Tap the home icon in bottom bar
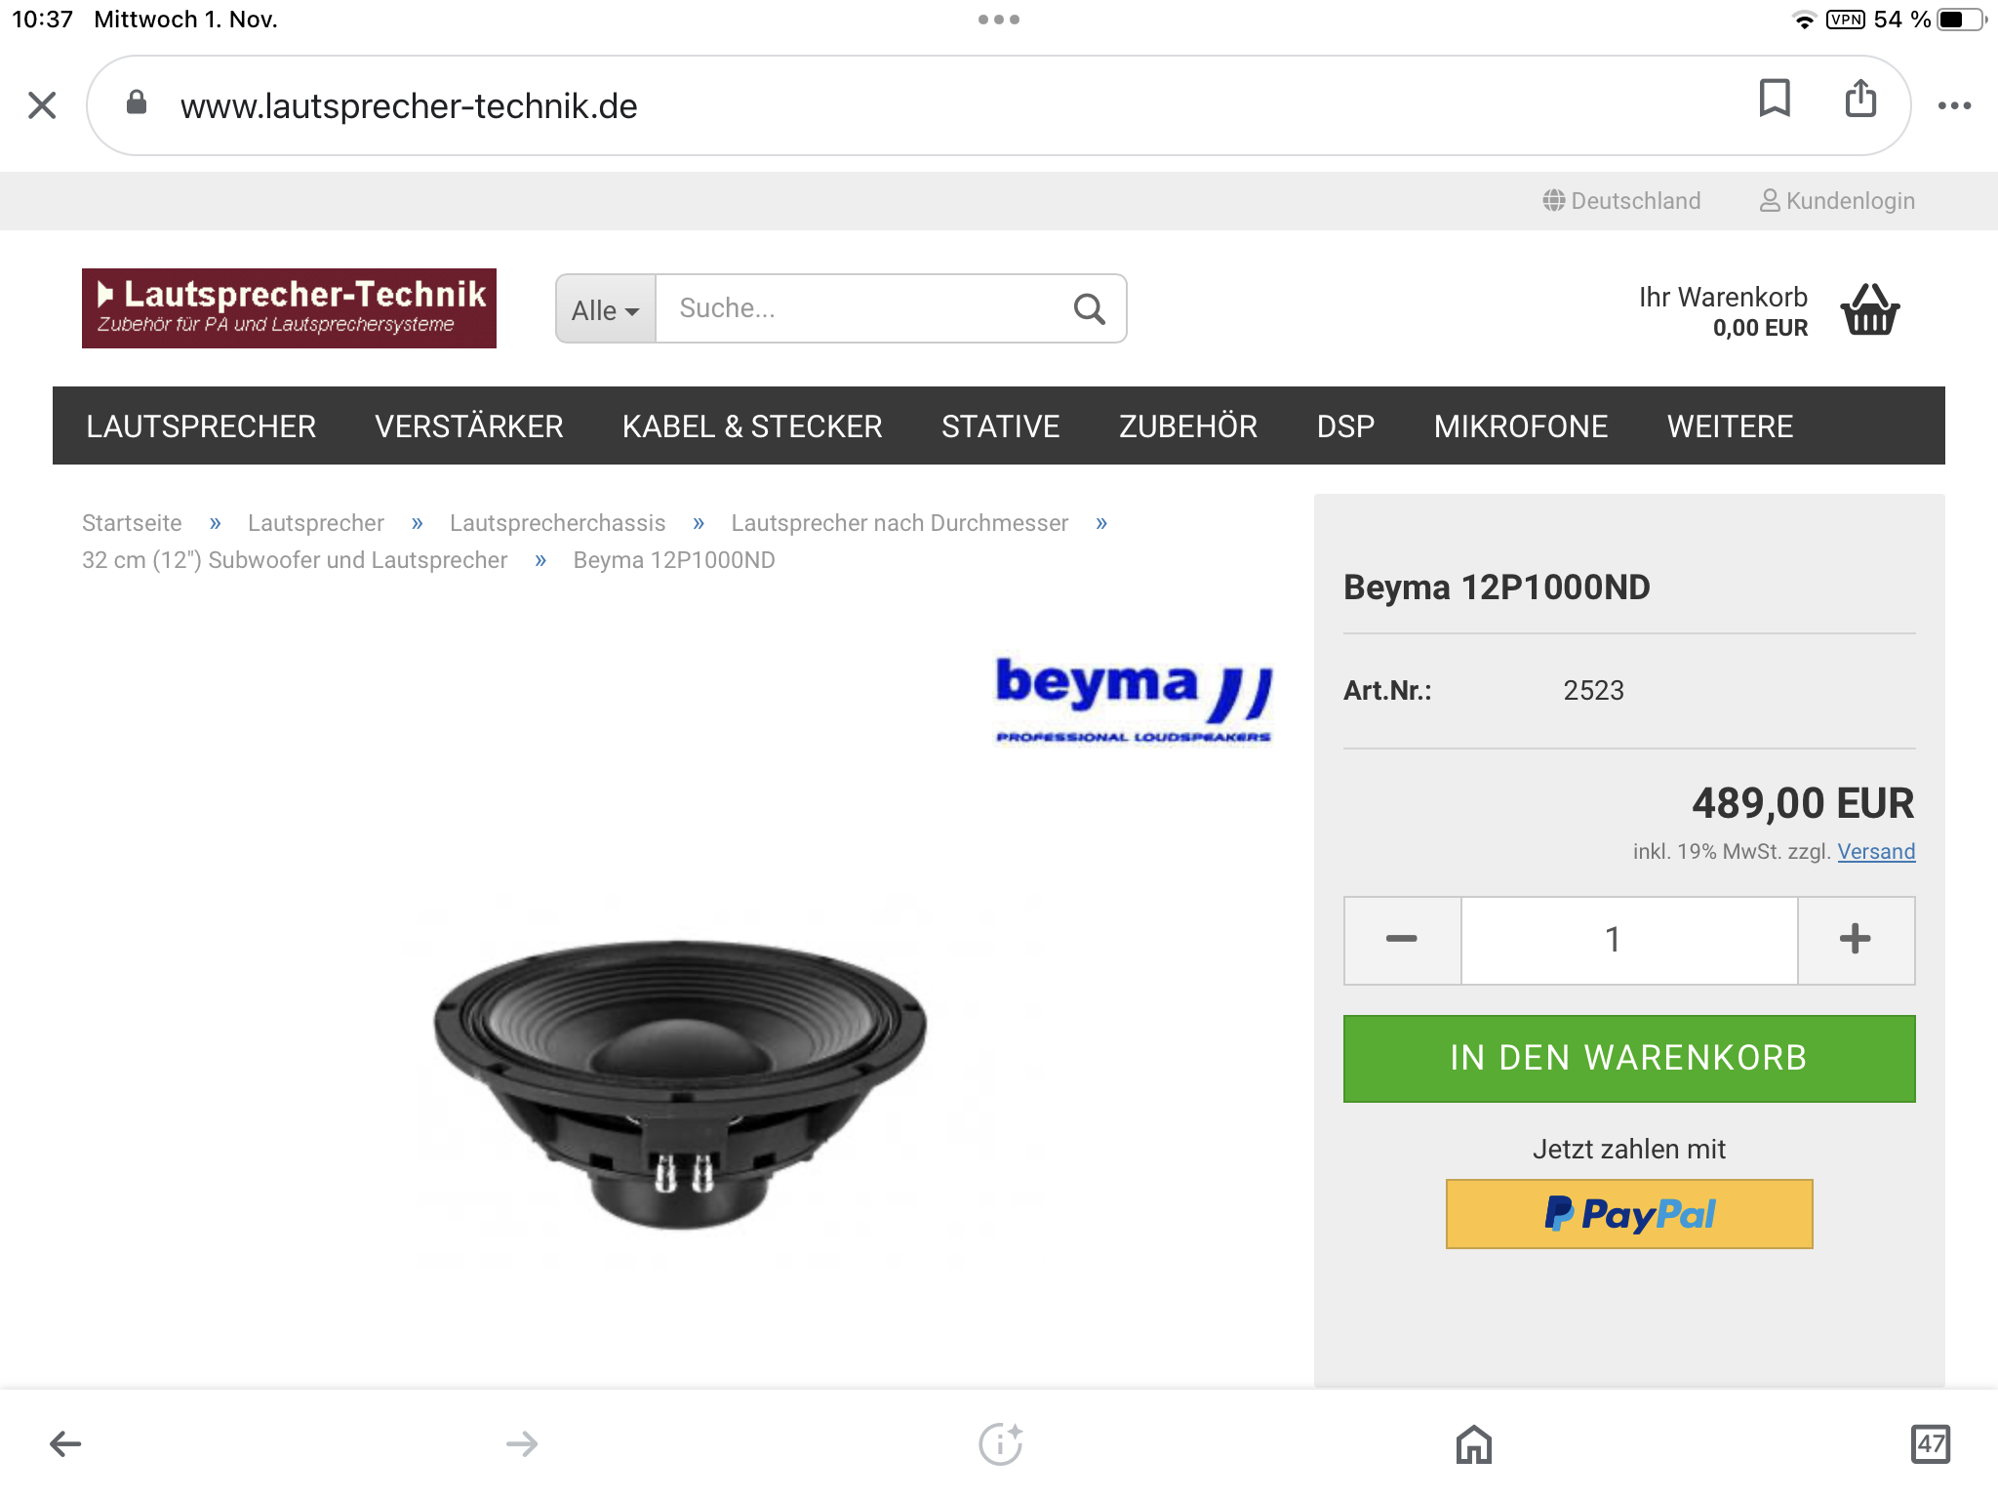1998x1499 pixels. click(x=1473, y=1443)
